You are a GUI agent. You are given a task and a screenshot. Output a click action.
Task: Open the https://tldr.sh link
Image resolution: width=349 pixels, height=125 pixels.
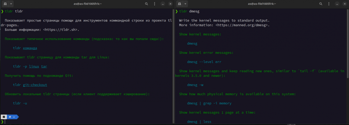coord(61,30)
